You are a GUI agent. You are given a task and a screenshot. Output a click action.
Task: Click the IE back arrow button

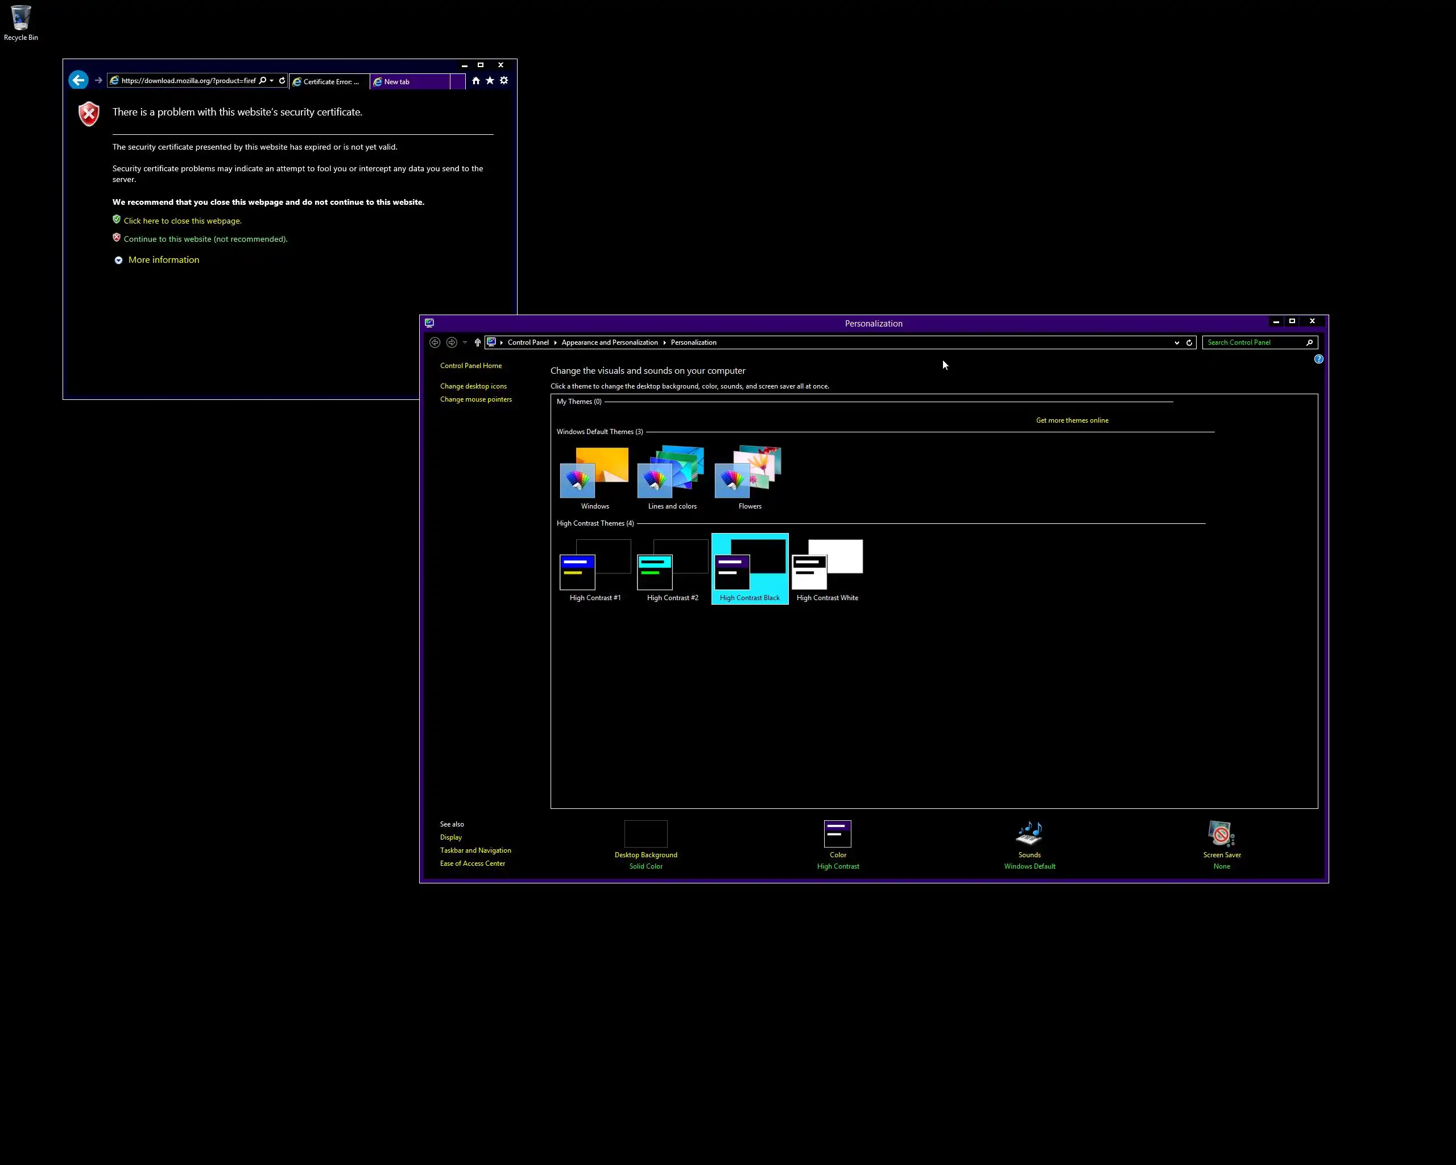click(78, 80)
